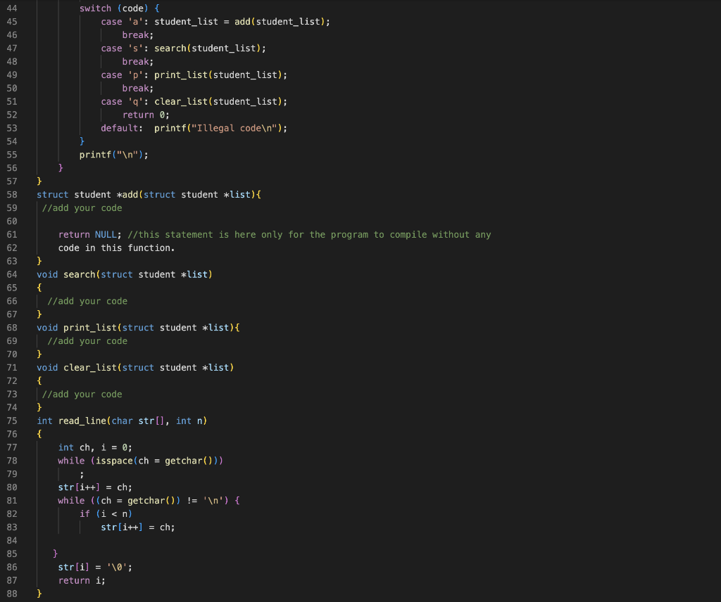This screenshot has height=602, width=721.
Task: Click line number 88 in the gutter
Action: pyautogui.click(x=12, y=594)
